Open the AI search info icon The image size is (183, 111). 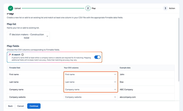23,55
